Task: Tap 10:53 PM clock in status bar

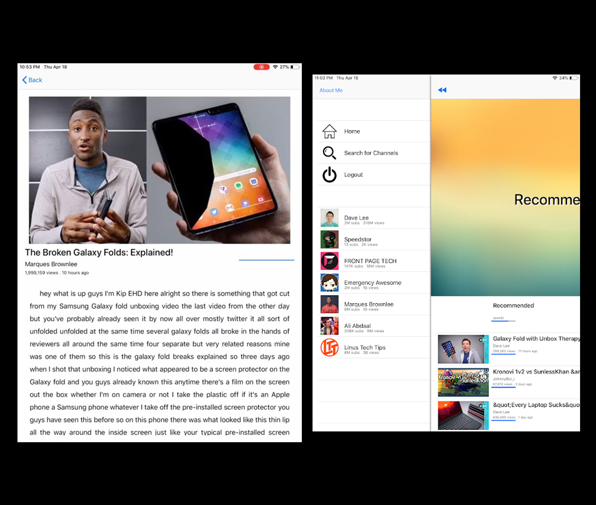Action: tap(29, 67)
